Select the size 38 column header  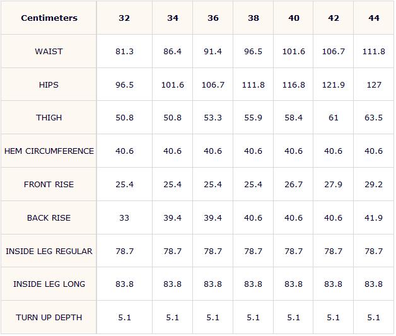click(253, 18)
